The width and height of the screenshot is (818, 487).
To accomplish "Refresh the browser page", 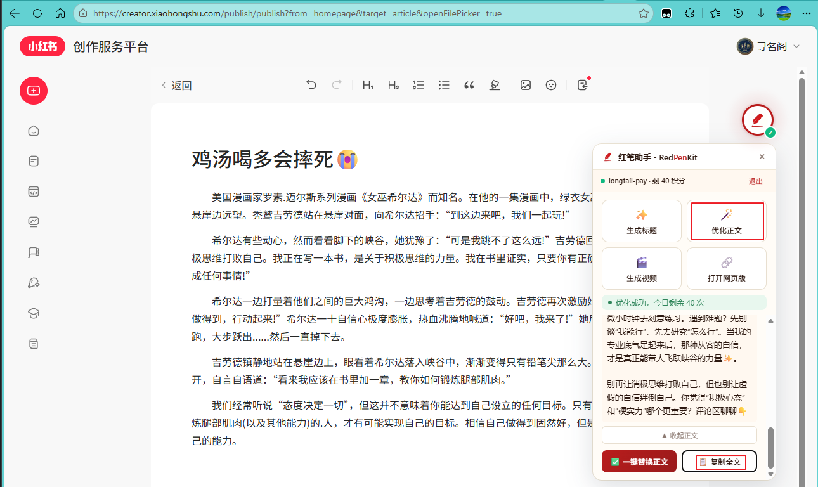I will click(37, 13).
